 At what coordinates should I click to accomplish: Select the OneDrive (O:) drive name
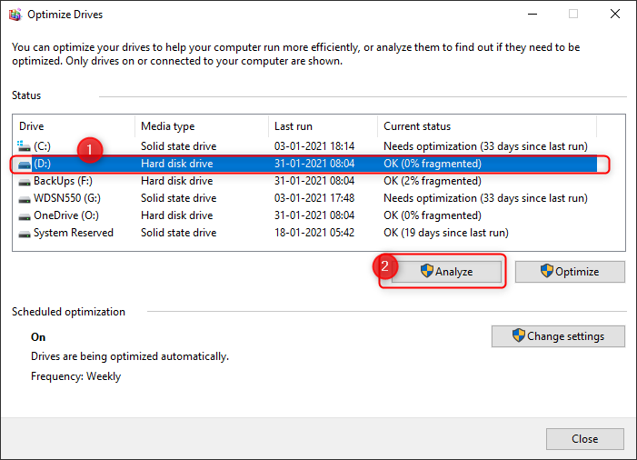pos(66,215)
